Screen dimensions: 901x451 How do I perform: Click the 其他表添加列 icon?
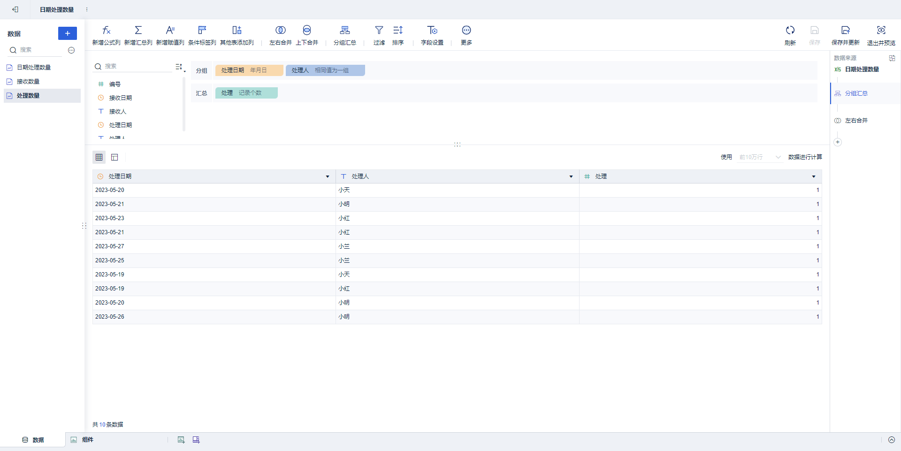237,31
